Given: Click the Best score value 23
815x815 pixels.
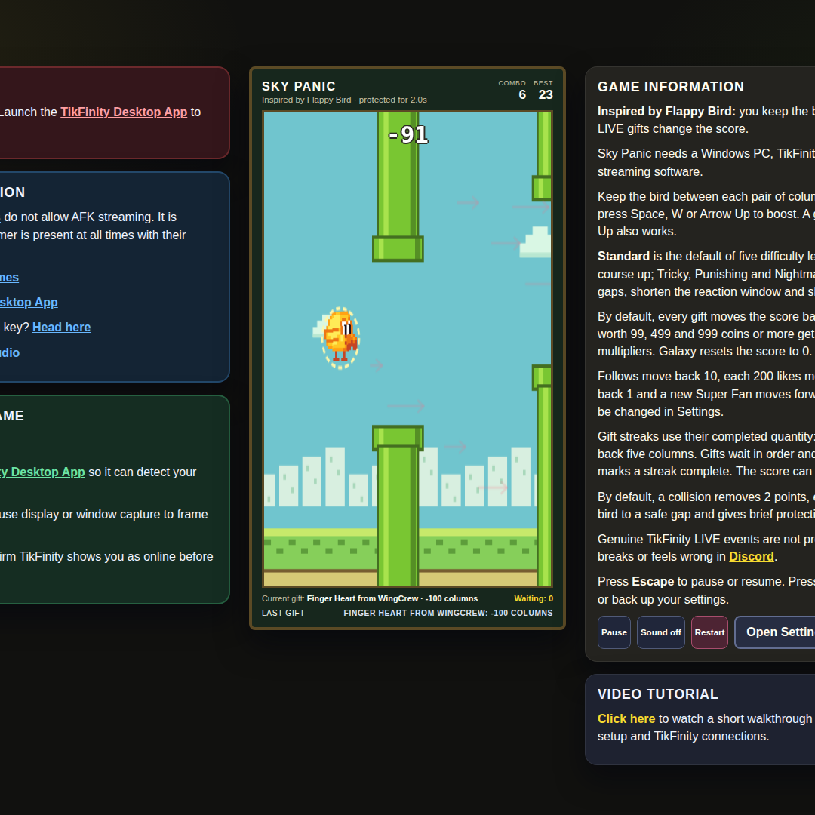Looking at the screenshot, I should pyautogui.click(x=546, y=94).
